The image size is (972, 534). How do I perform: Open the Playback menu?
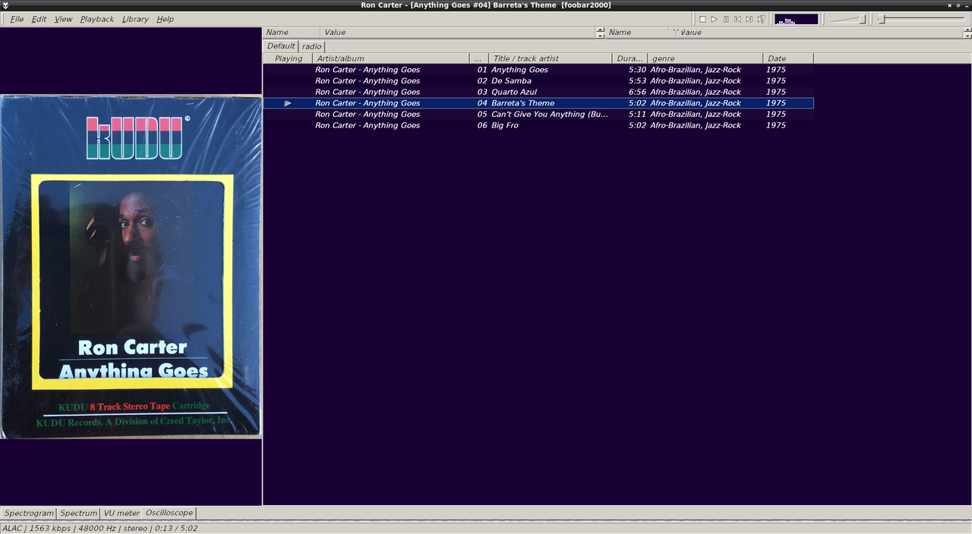coord(96,19)
